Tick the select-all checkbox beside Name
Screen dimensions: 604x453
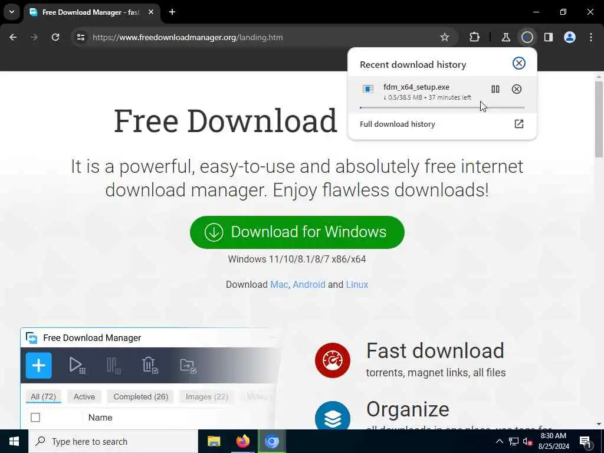35,418
